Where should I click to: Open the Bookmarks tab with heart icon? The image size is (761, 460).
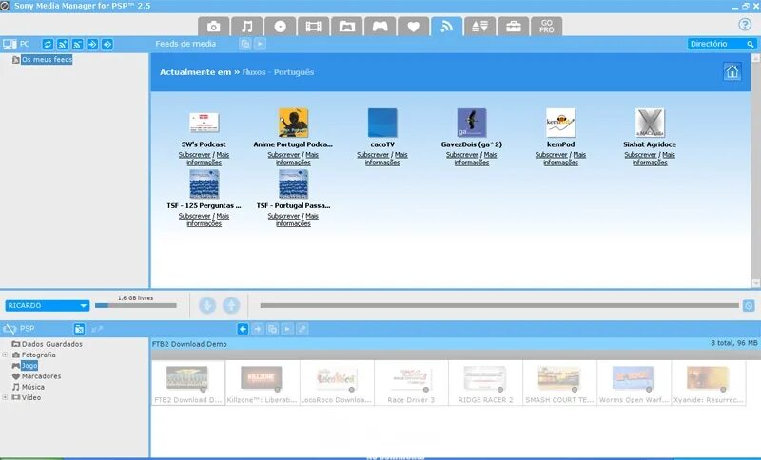(413, 27)
